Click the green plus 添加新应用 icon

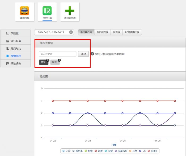pos(70,11)
